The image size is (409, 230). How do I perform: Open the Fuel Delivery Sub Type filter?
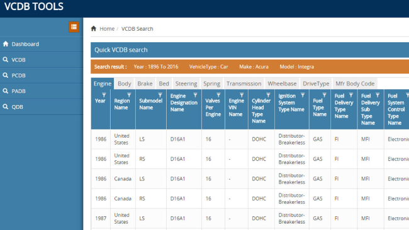tap(378, 95)
